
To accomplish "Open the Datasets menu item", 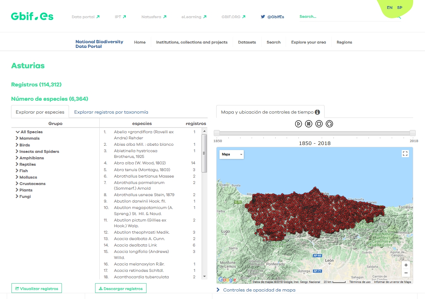I will click(247, 42).
